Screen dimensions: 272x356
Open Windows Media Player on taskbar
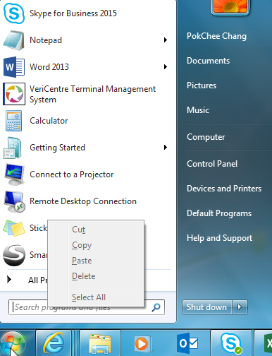(143, 344)
